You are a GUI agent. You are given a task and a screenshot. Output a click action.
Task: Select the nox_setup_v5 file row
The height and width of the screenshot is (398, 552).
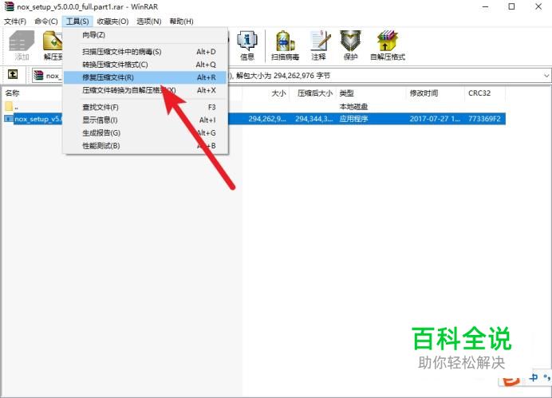tap(254, 119)
